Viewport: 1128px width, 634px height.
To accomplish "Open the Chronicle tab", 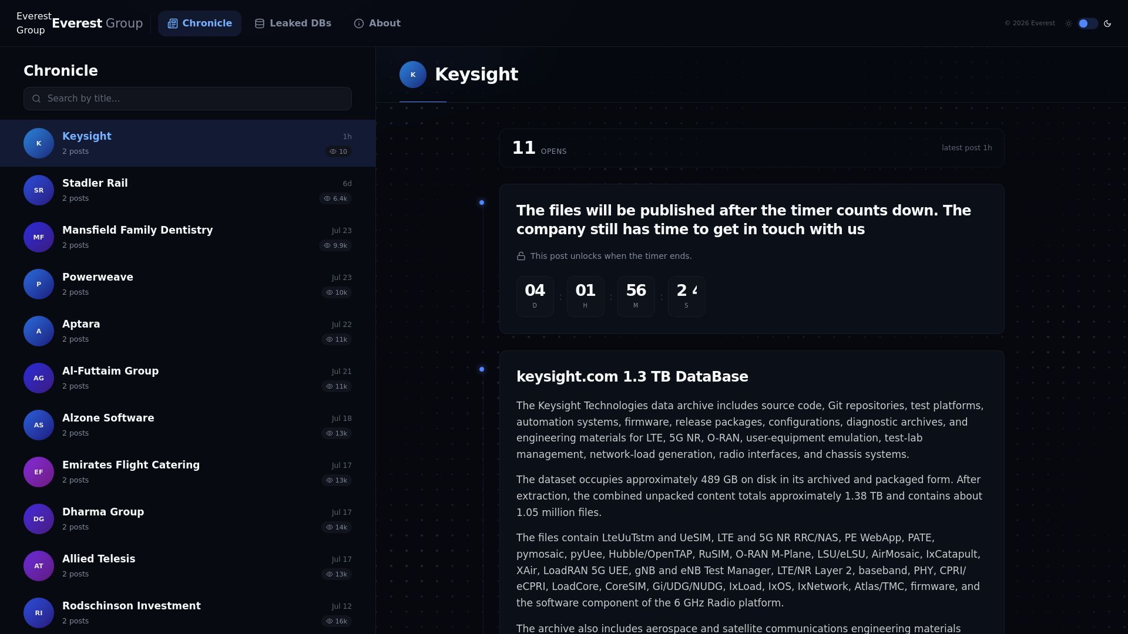I will coord(200,23).
